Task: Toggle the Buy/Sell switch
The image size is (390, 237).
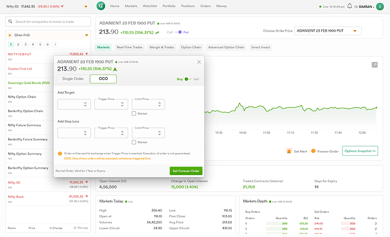Action: click(x=188, y=79)
